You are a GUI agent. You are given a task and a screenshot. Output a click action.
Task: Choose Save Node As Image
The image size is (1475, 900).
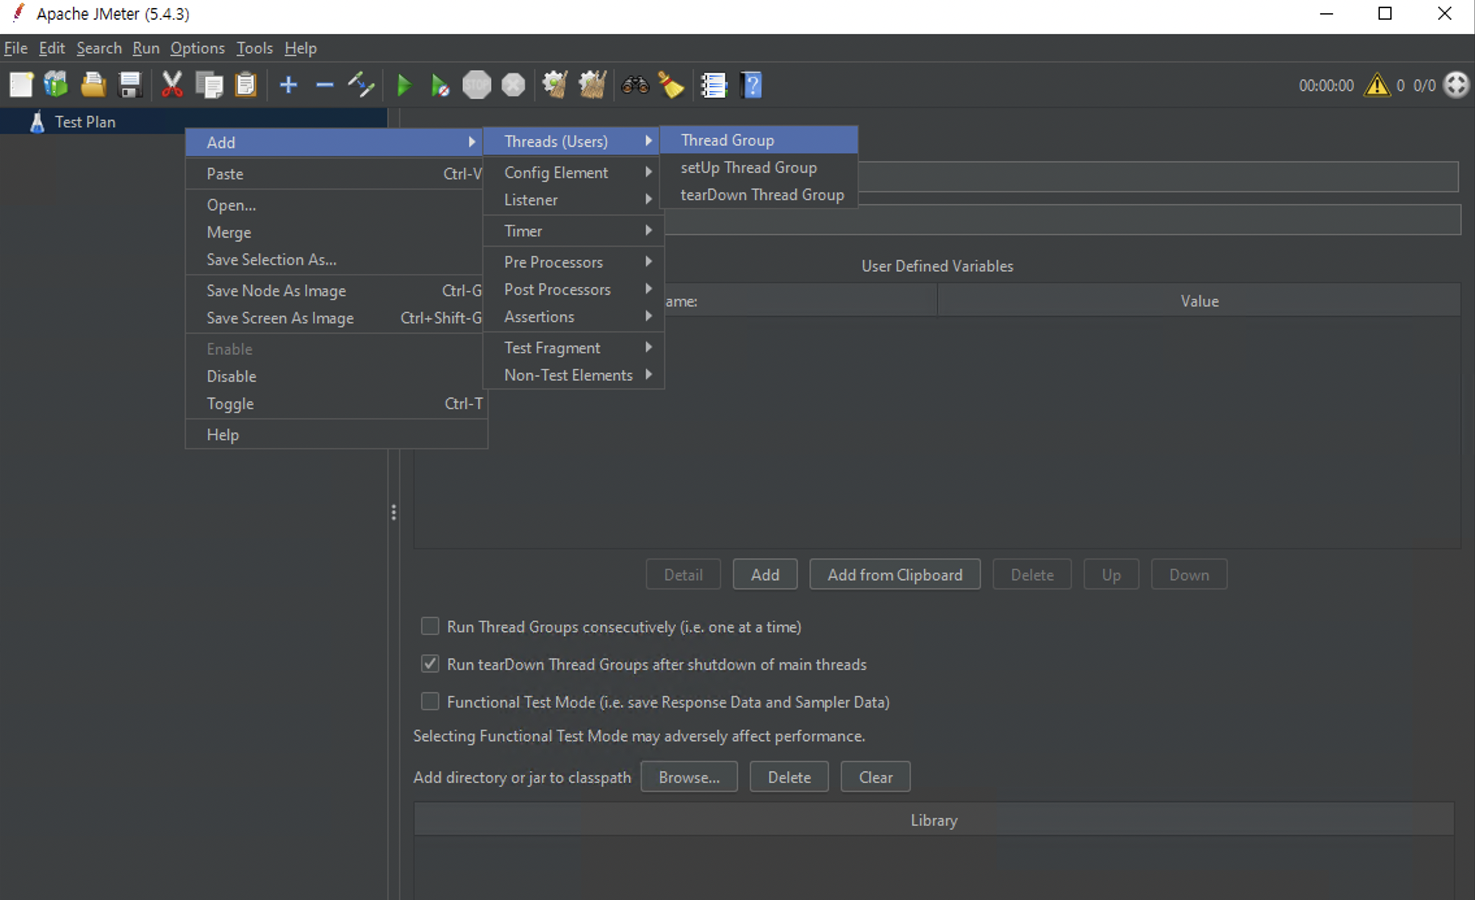coord(336,290)
